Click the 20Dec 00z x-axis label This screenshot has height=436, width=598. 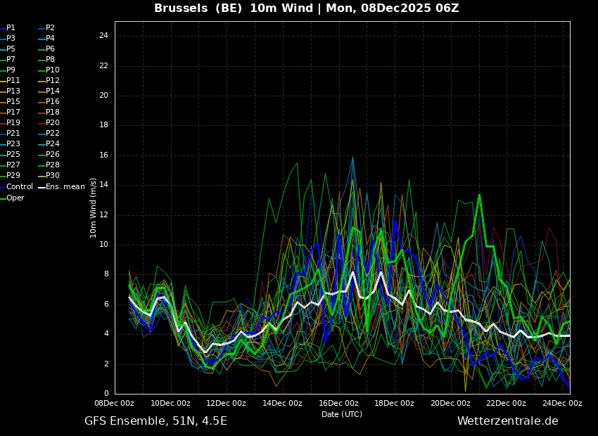pyautogui.click(x=451, y=403)
